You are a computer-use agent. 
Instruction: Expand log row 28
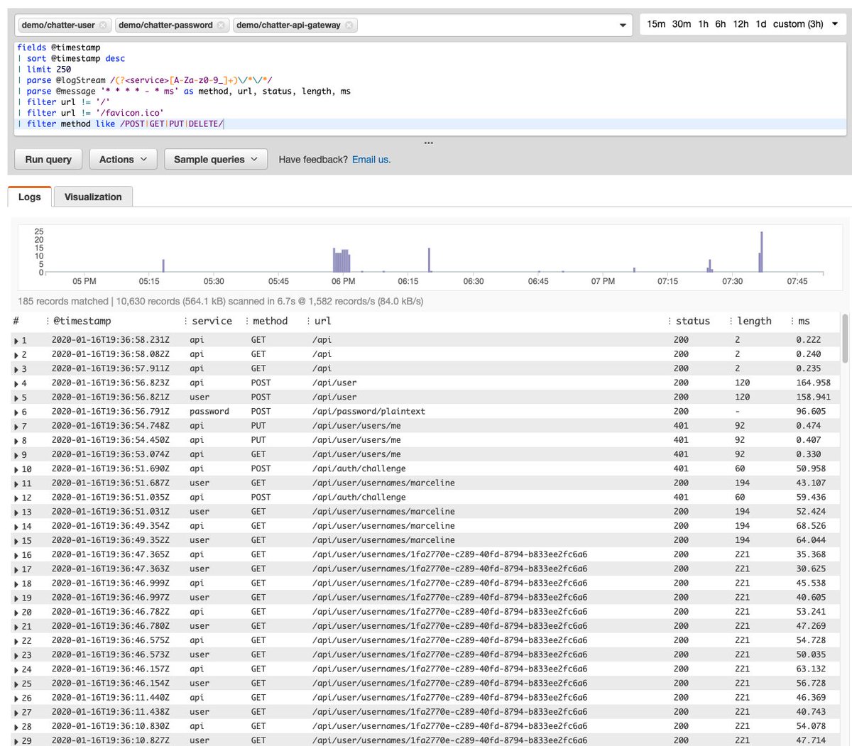(x=16, y=727)
